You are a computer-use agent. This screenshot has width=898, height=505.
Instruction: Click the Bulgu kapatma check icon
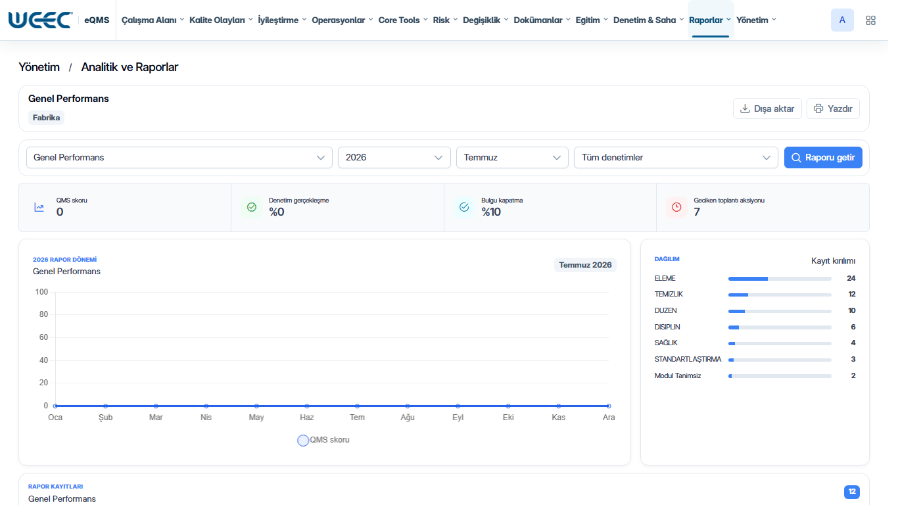click(464, 207)
